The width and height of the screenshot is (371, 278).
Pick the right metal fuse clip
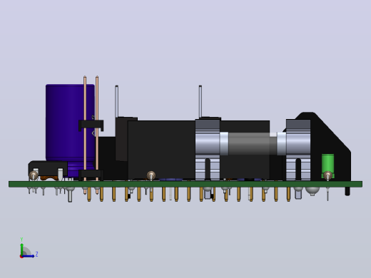[298, 150]
